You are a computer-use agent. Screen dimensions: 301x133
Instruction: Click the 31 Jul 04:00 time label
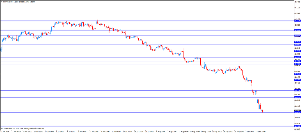pyautogui.click(x=149, y=132)
